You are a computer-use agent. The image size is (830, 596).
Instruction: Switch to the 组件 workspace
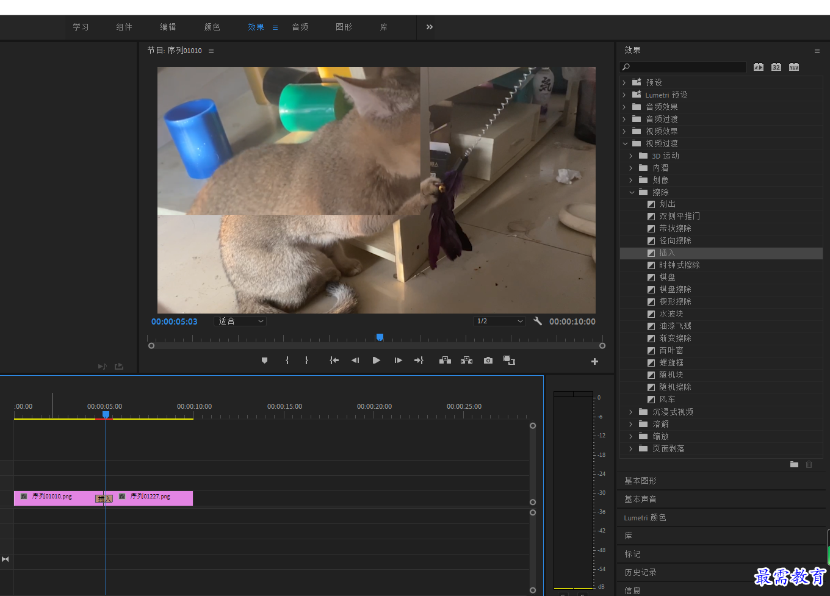point(125,27)
